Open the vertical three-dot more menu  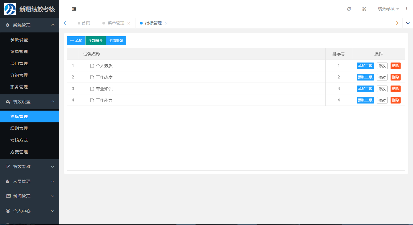pos(407,9)
